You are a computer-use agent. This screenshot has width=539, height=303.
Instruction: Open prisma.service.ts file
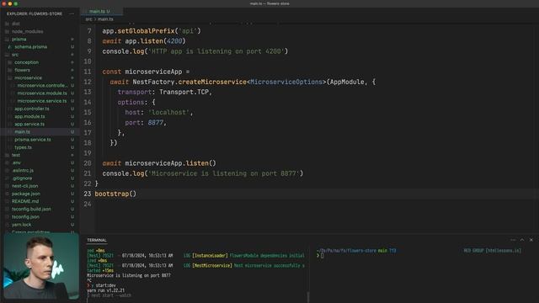[33, 140]
